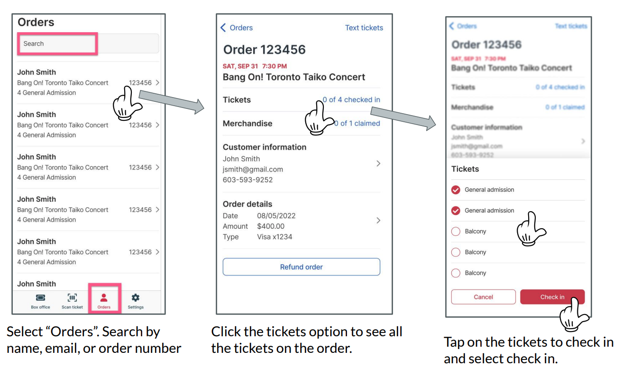Open '0 of 4 checked in' tickets link
Viewport: 631px width, 377px height.
[351, 100]
